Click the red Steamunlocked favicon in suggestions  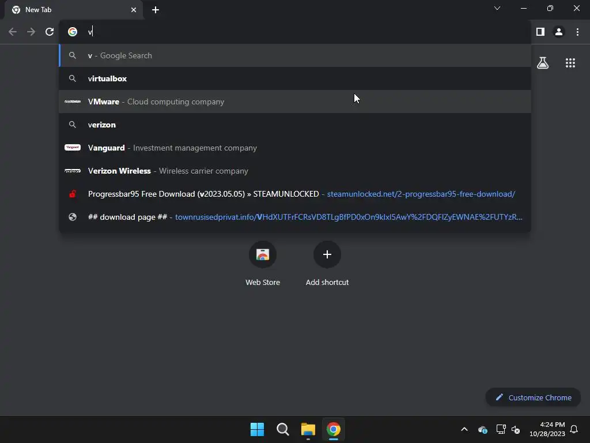pyautogui.click(x=73, y=194)
